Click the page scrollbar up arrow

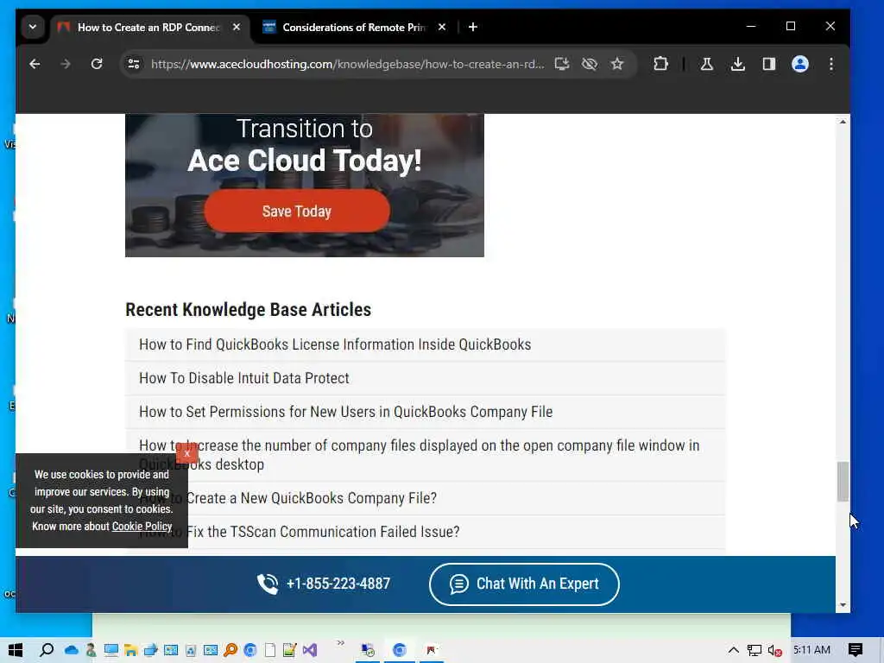[x=843, y=122]
